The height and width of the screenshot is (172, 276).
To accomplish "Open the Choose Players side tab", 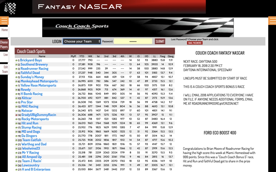I will click(x=4, y=44).
